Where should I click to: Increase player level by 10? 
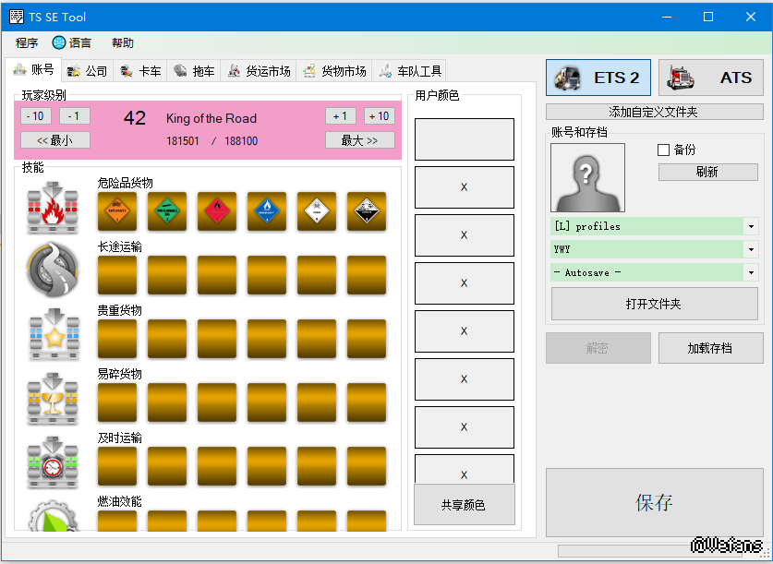click(379, 116)
